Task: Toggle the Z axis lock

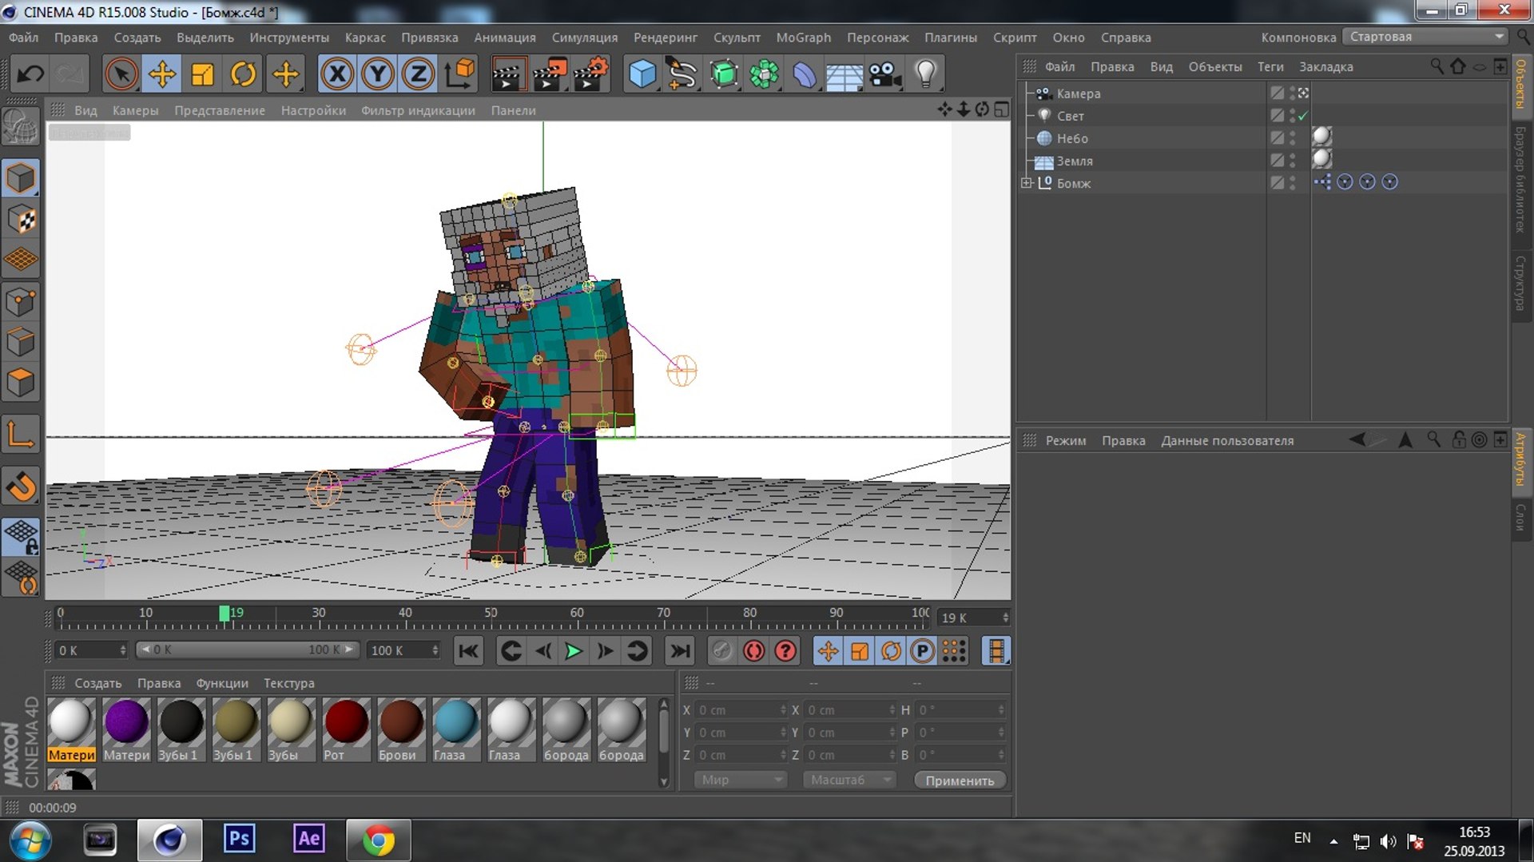Action: [x=419, y=74]
